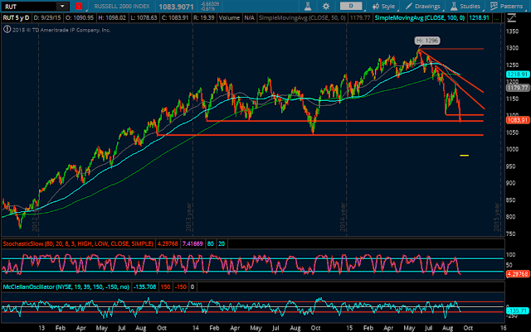This screenshot has height=332, width=531.
Task: Open the Style menu
Action: [383, 6]
